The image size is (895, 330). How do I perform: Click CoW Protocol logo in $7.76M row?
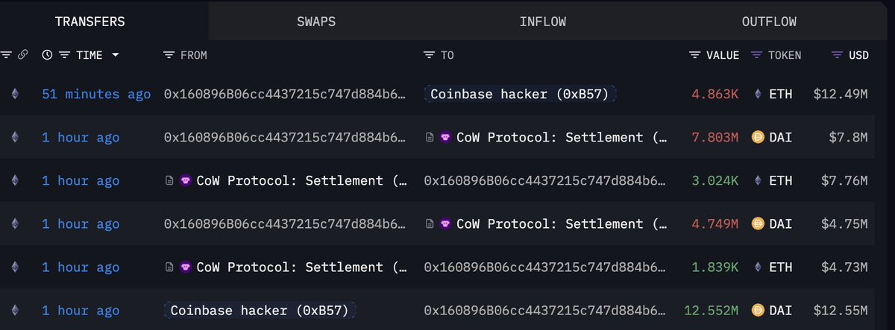point(186,180)
